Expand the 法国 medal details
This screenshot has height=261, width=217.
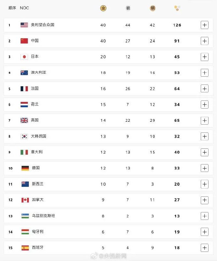point(204,88)
